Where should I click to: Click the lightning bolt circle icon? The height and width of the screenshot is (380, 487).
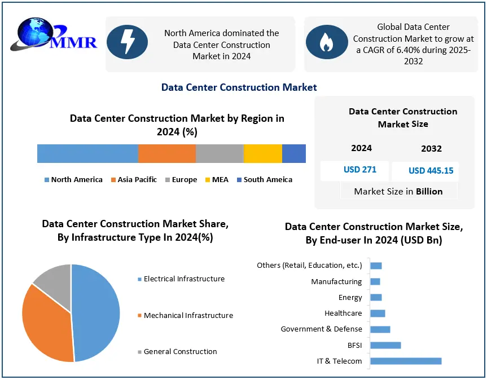(128, 42)
